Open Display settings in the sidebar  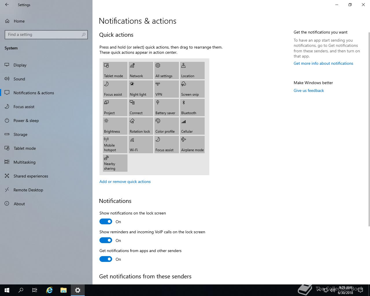(x=46, y=65)
